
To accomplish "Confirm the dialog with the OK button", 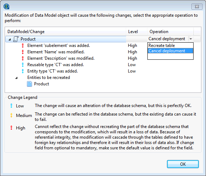I will coord(183,164).
